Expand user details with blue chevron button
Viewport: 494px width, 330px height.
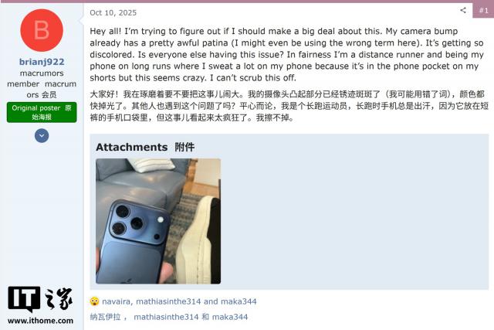[42, 136]
